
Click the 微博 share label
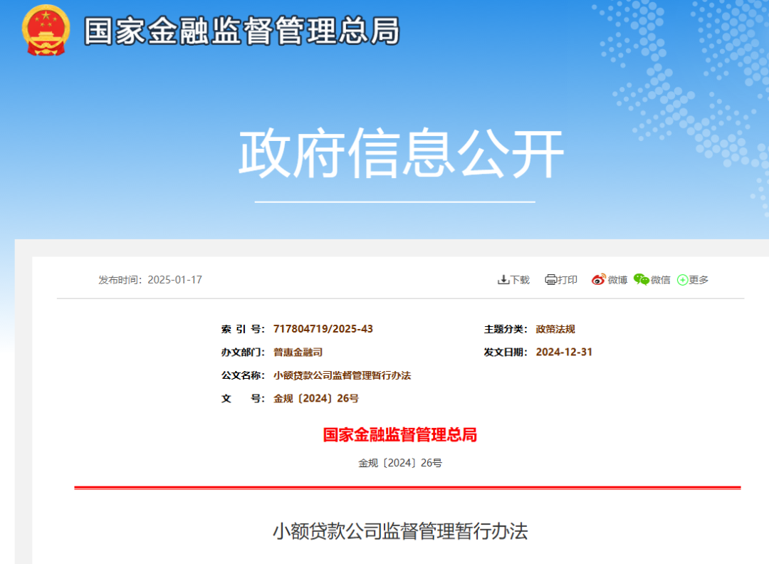point(617,280)
